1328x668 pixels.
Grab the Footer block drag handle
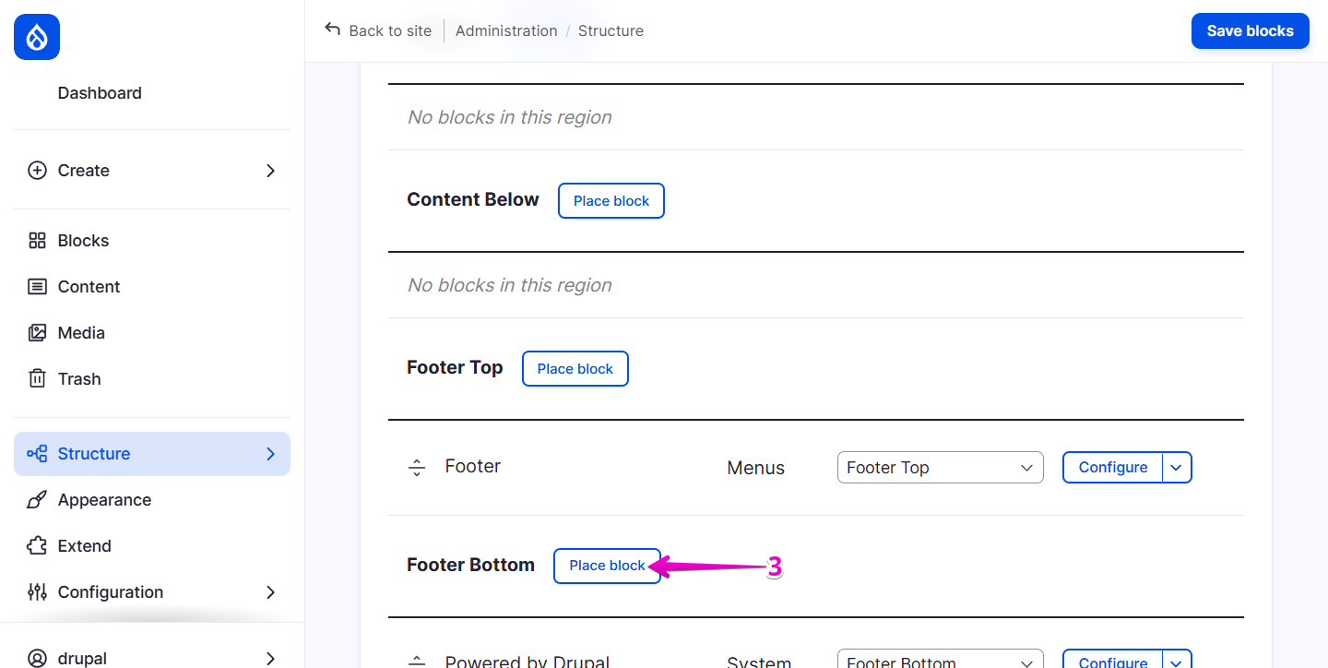coord(417,467)
